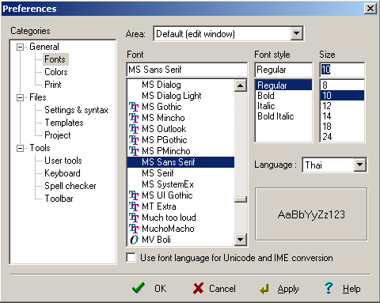Click the TrueType icon beside MS Mincho
This screenshot has height=303, width=380.
[x=134, y=118]
